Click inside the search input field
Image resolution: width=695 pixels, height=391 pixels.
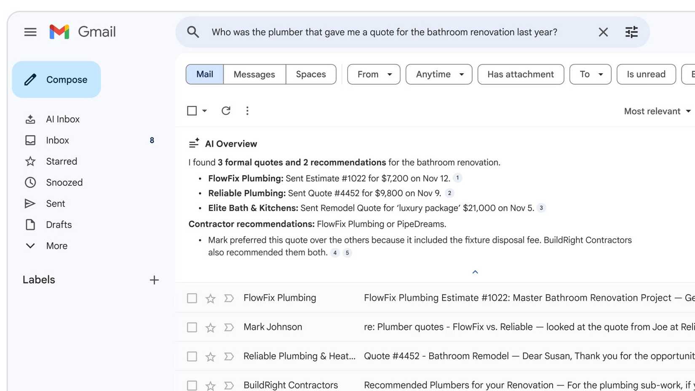[379, 32]
